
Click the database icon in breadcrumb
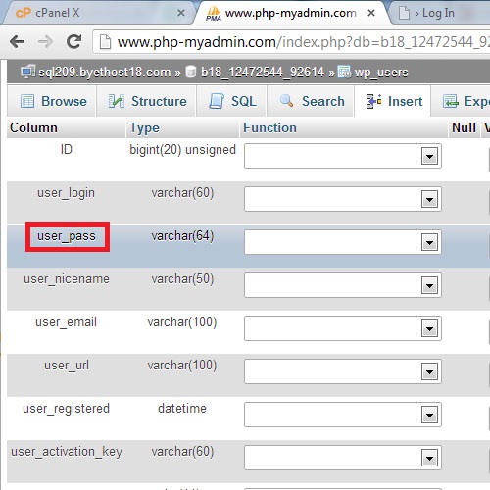click(x=191, y=72)
